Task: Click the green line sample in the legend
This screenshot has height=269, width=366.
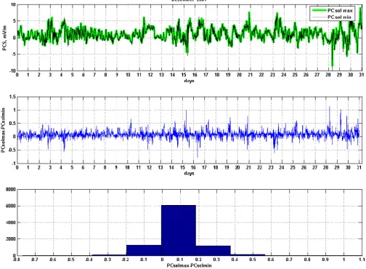Action: tap(320, 10)
